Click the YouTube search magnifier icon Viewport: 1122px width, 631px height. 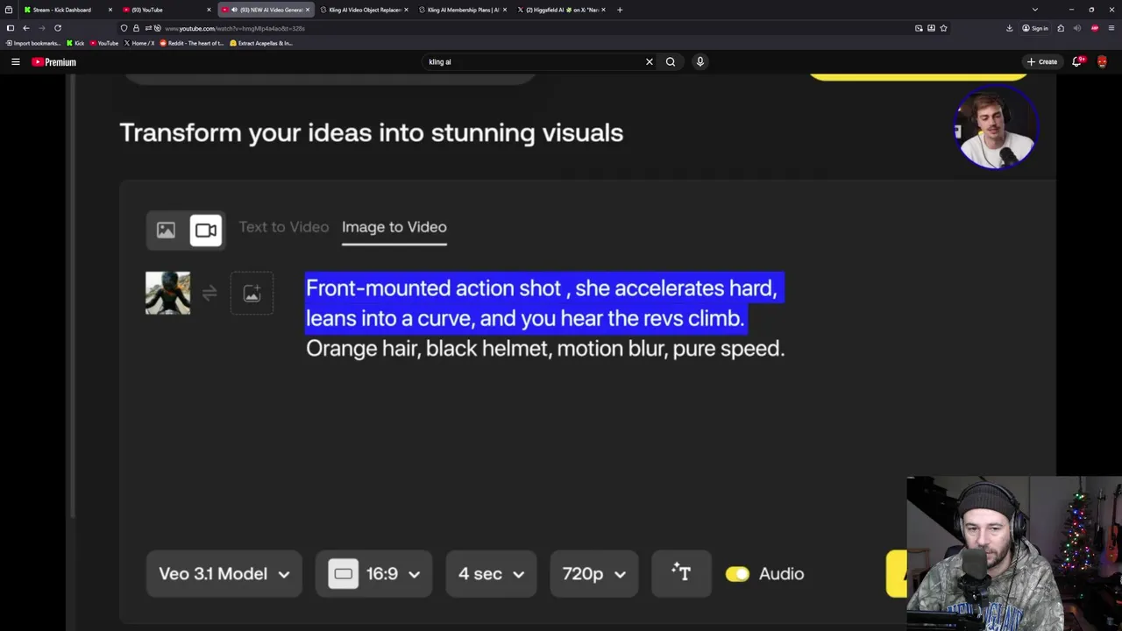pos(671,61)
